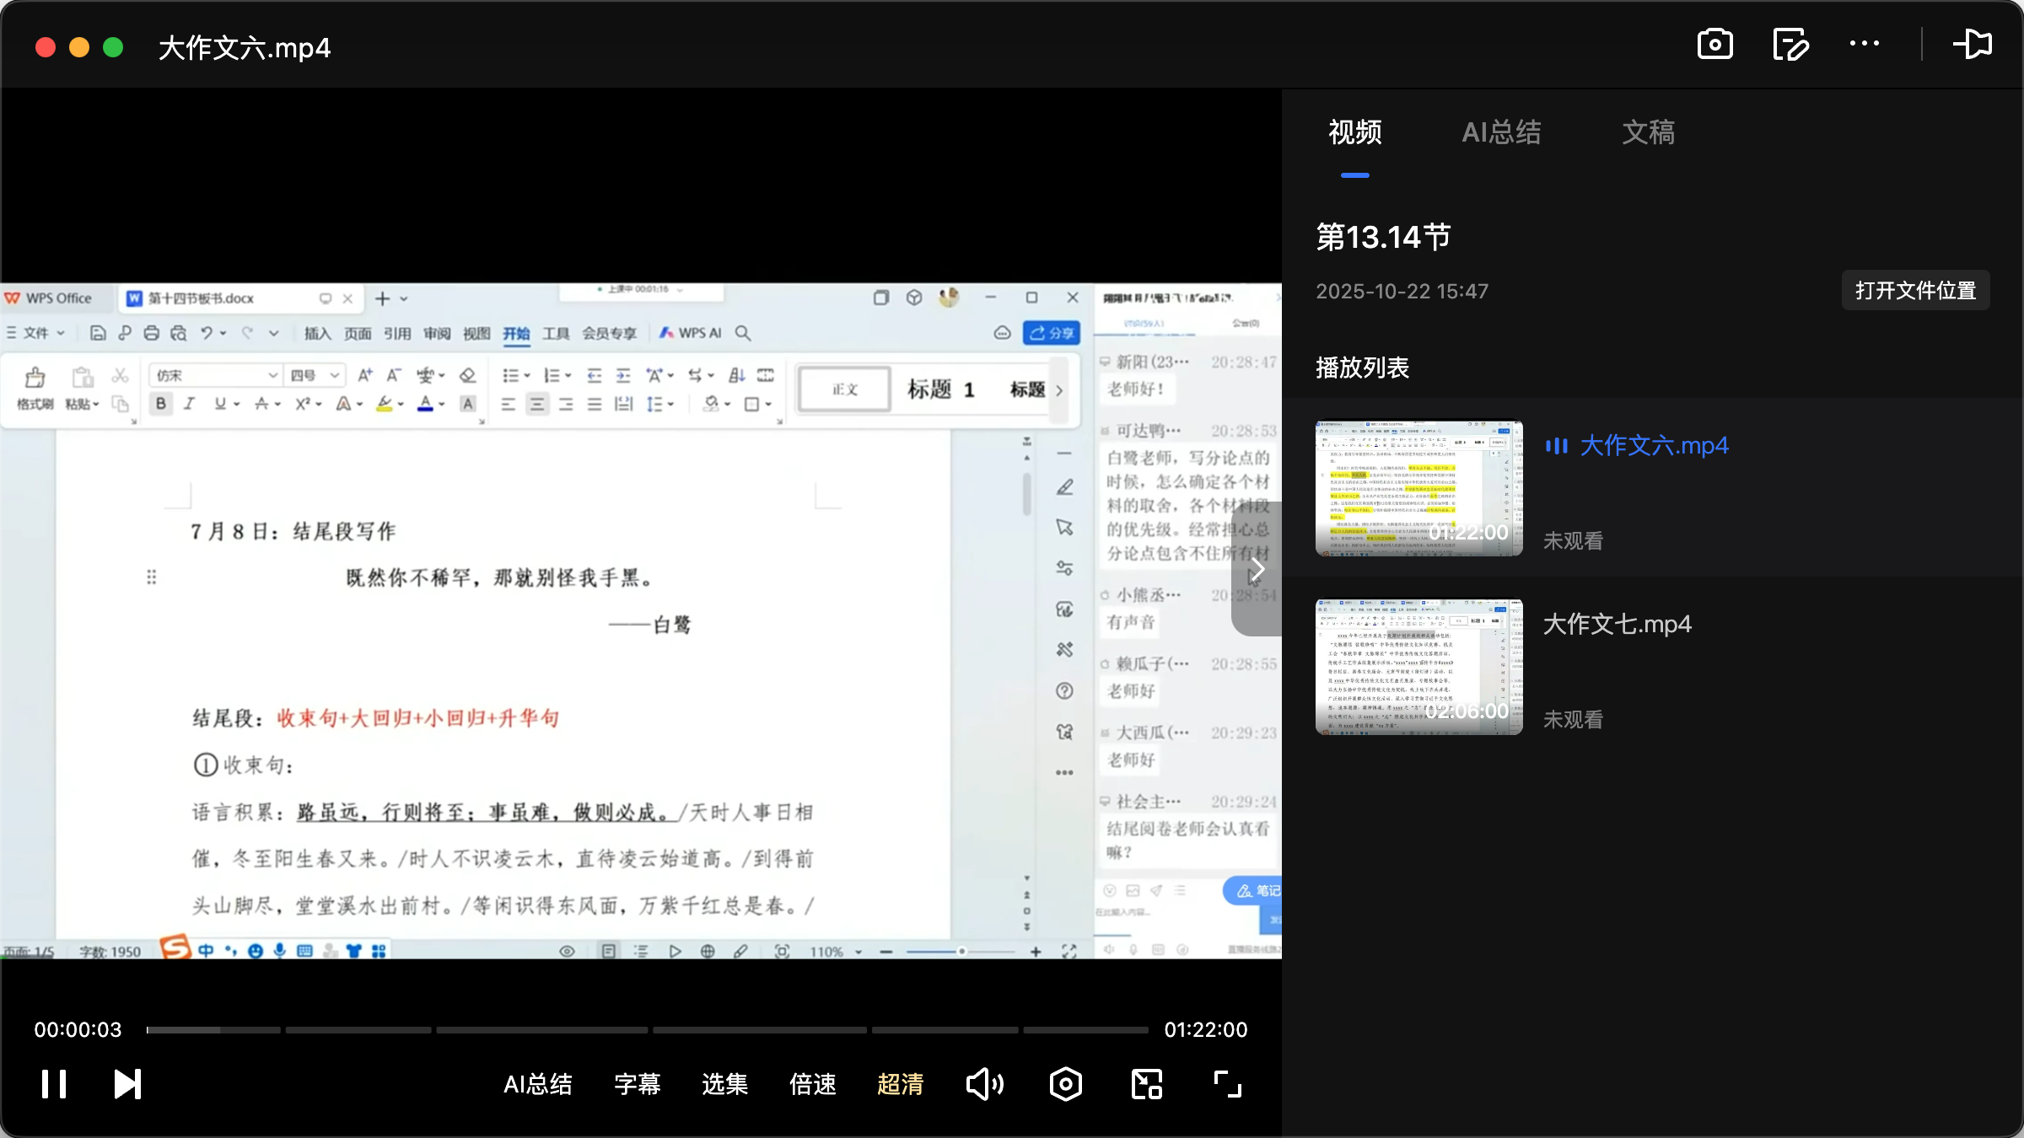The height and width of the screenshot is (1138, 2024).
Task: Open the 超清 quality selector
Action: (901, 1084)
